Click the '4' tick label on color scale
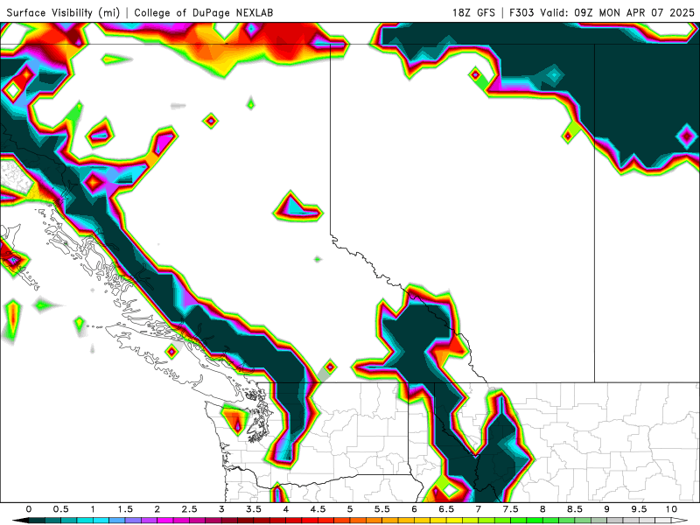 286,509
